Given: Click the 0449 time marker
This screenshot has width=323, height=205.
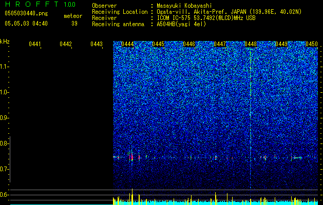Looking at the screenshot, I should tap(281, 44).
